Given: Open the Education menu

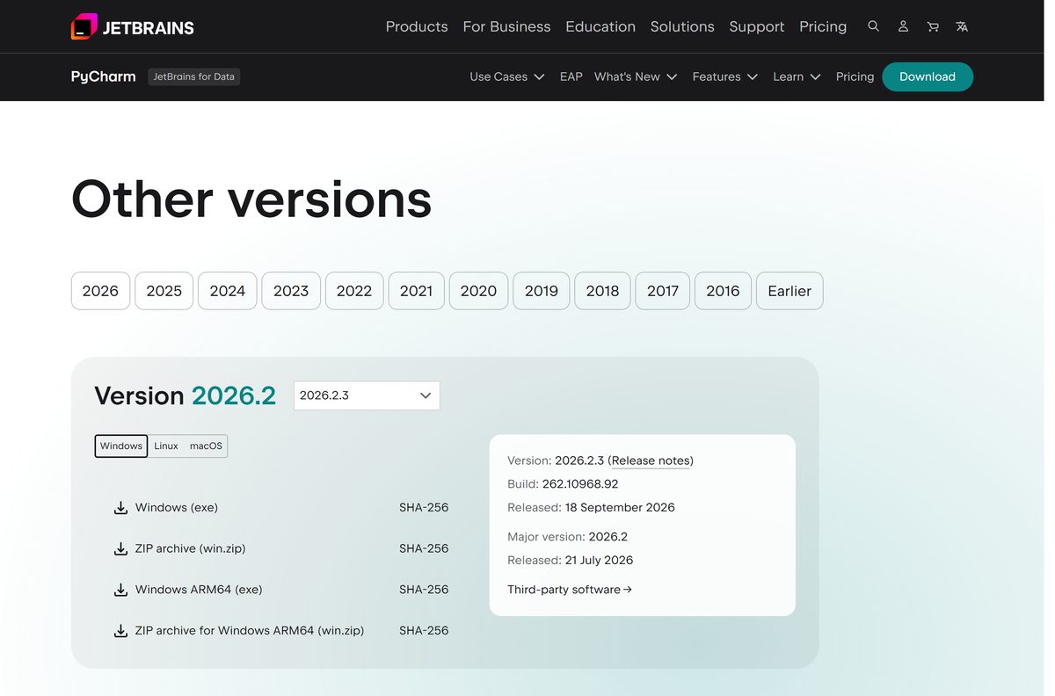Looking at the screenshot, I should point(600,26).
